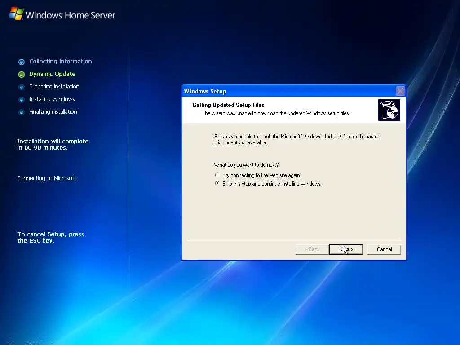
Task: Click 'Preparing installation' step text
Action: [54, 87]
